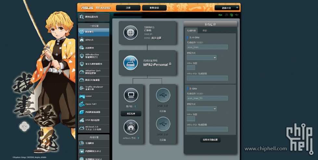The width and height of the screenshot is (318, 160).
Task: Open the 网易UU加速器 entry
Action: click(94, 80)
